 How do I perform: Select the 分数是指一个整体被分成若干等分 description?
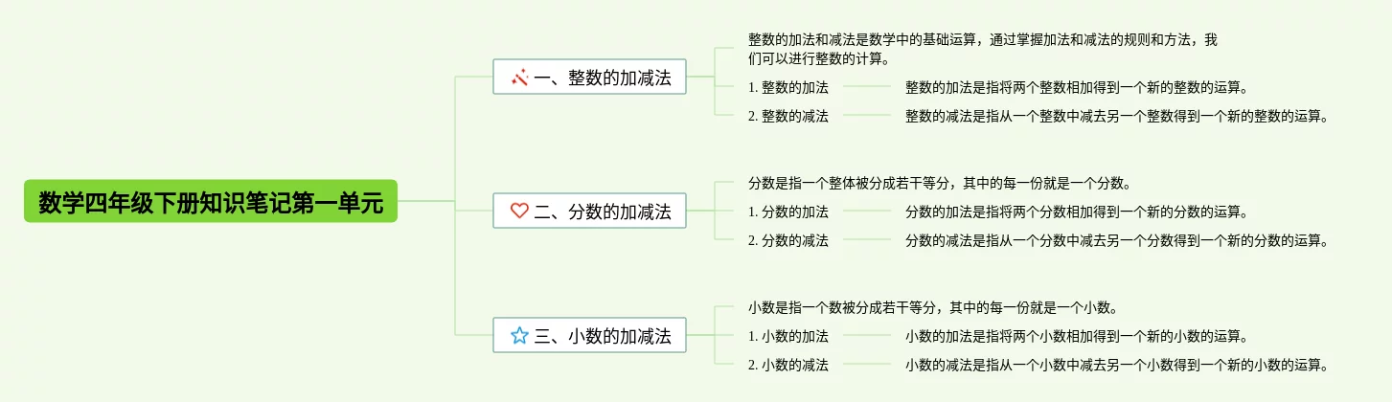coord(940,183)
